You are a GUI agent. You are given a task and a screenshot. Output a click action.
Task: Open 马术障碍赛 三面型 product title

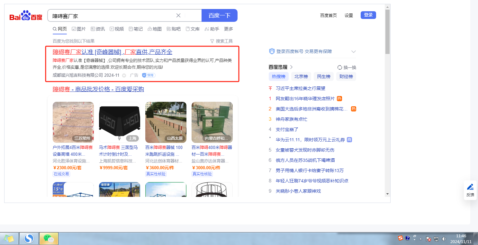tap(119, 151)
